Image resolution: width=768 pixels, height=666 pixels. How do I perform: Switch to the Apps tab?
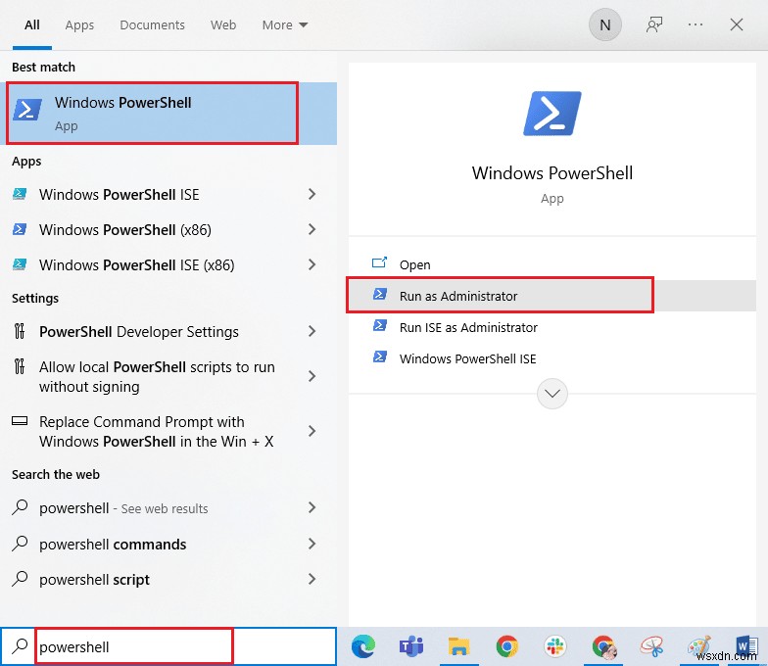tap(79, 25)
